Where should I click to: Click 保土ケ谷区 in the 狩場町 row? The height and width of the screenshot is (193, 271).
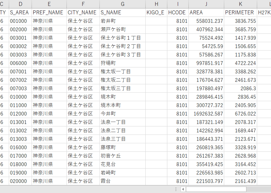click(x=83, y=63)
